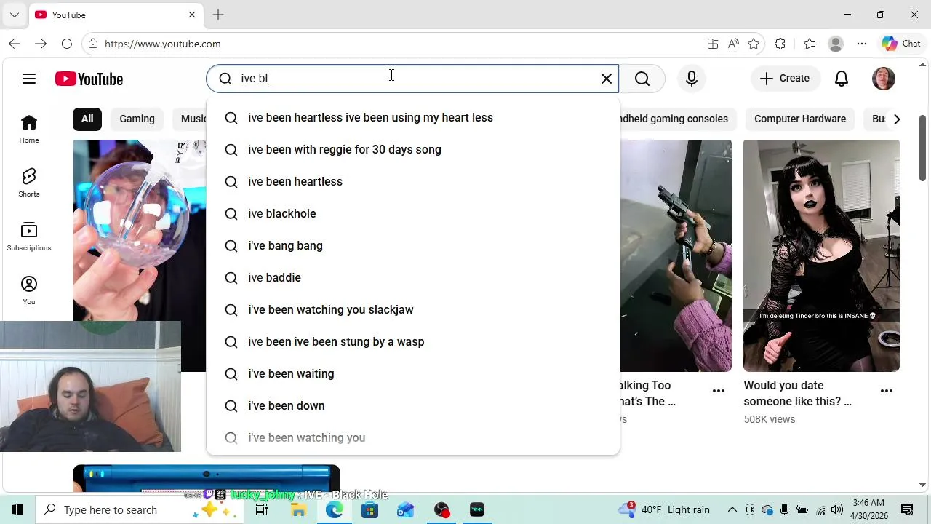Open the tab actions dropdown

point(15,15)
